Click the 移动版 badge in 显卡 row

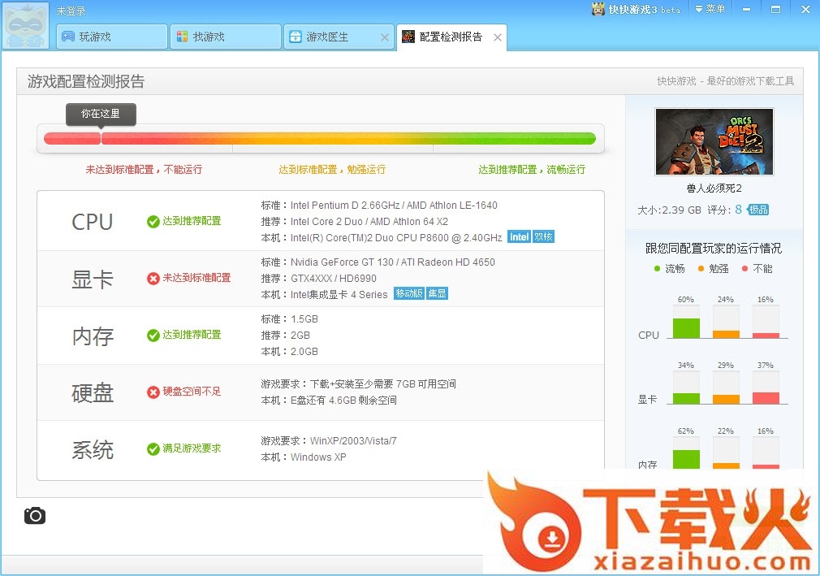(408, 294)
